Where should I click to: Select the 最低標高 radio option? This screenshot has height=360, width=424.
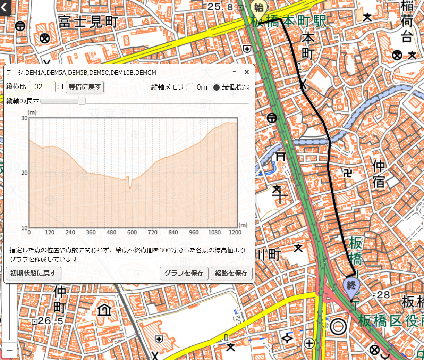tap(216, 87)
